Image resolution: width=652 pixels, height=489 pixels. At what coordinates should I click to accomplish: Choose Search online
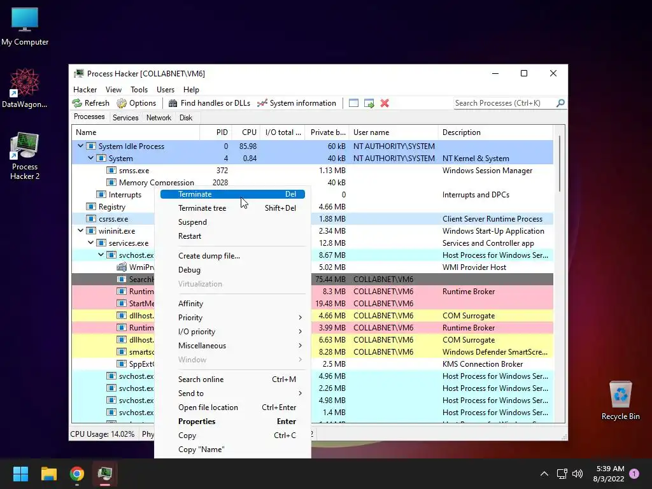(x=232, y=379)
